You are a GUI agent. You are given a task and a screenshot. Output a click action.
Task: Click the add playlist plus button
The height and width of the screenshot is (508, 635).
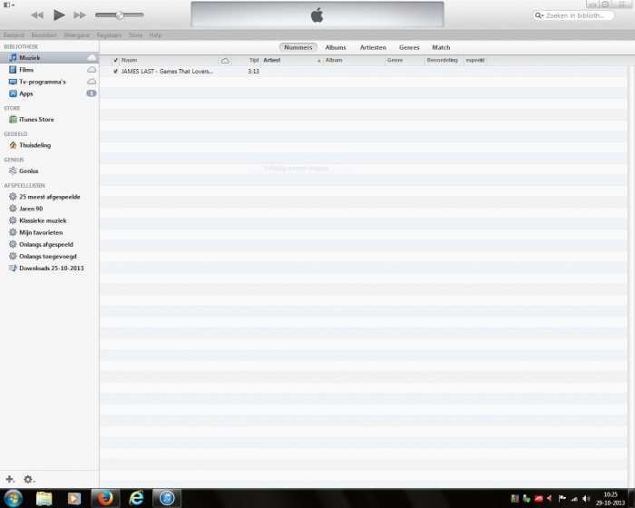(10, 479)
